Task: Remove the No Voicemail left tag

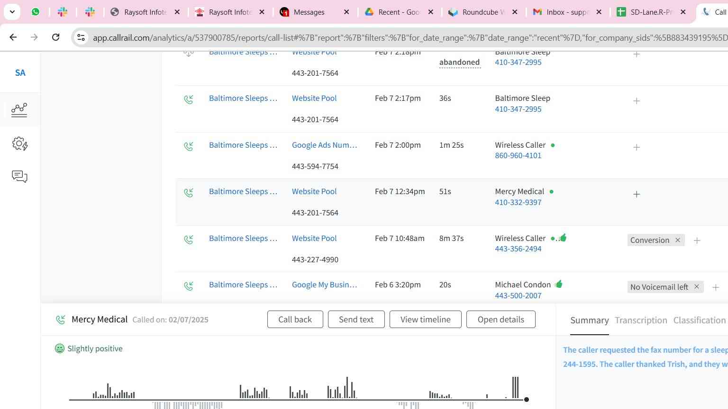Action: 697,287
